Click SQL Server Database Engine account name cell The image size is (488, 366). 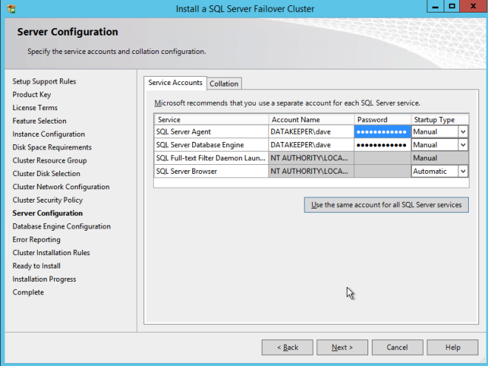pos(311,145)
